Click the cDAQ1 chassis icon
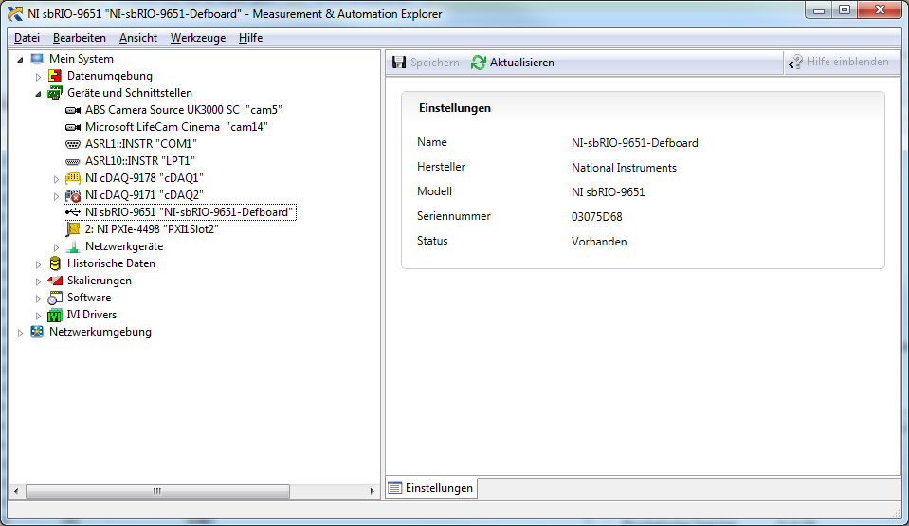Image resolution: width=909 pixels, height=526 pixels. [72, 178]
